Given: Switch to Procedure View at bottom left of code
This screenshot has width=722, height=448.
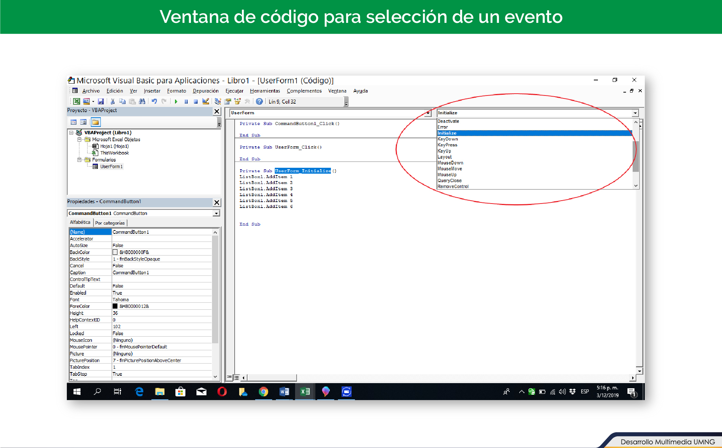Looking at the screenshot, I should coord(229,377).
